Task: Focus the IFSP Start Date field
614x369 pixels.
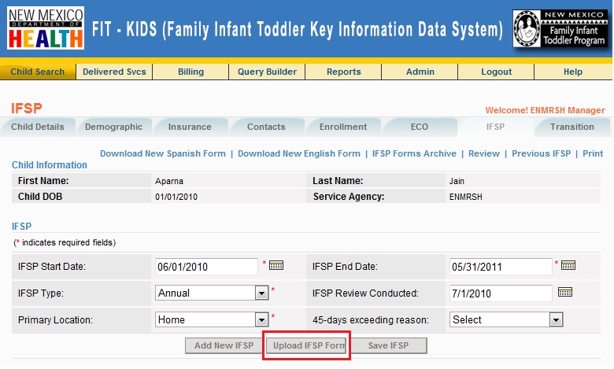Action: pos(206,267)
